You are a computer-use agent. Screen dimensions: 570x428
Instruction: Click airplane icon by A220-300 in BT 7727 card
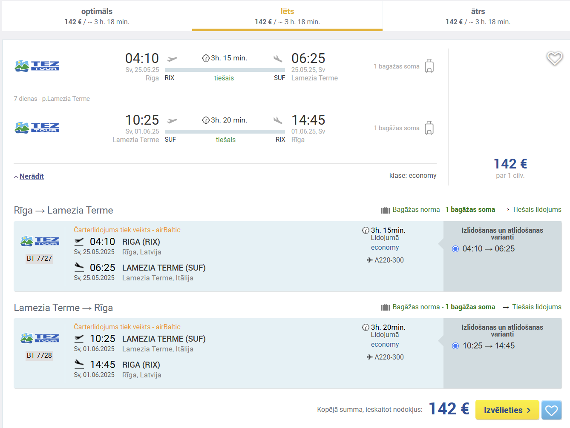click(x=370, y=260)
